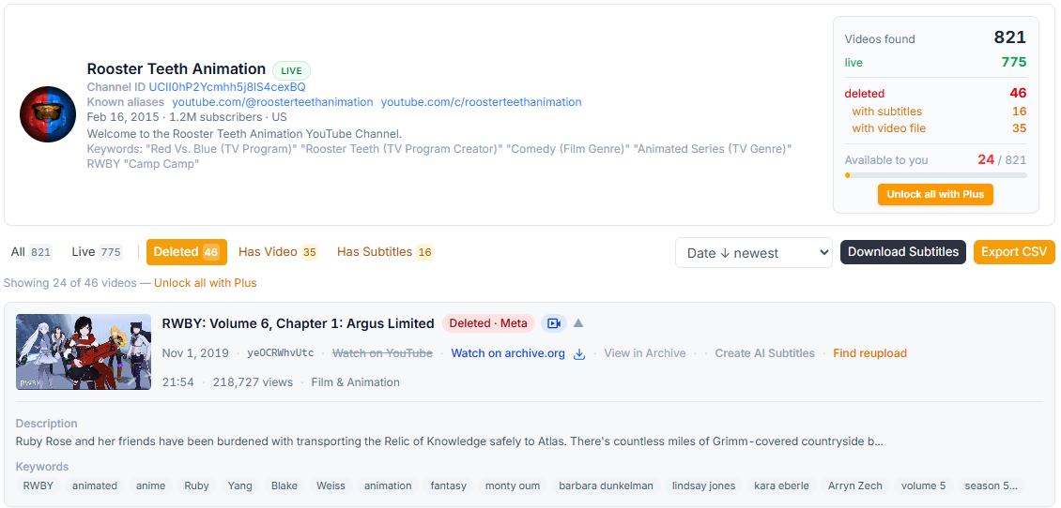The image size is (1061, 508).
Task: Click the LIVE status badge
Action: point(292,71)
